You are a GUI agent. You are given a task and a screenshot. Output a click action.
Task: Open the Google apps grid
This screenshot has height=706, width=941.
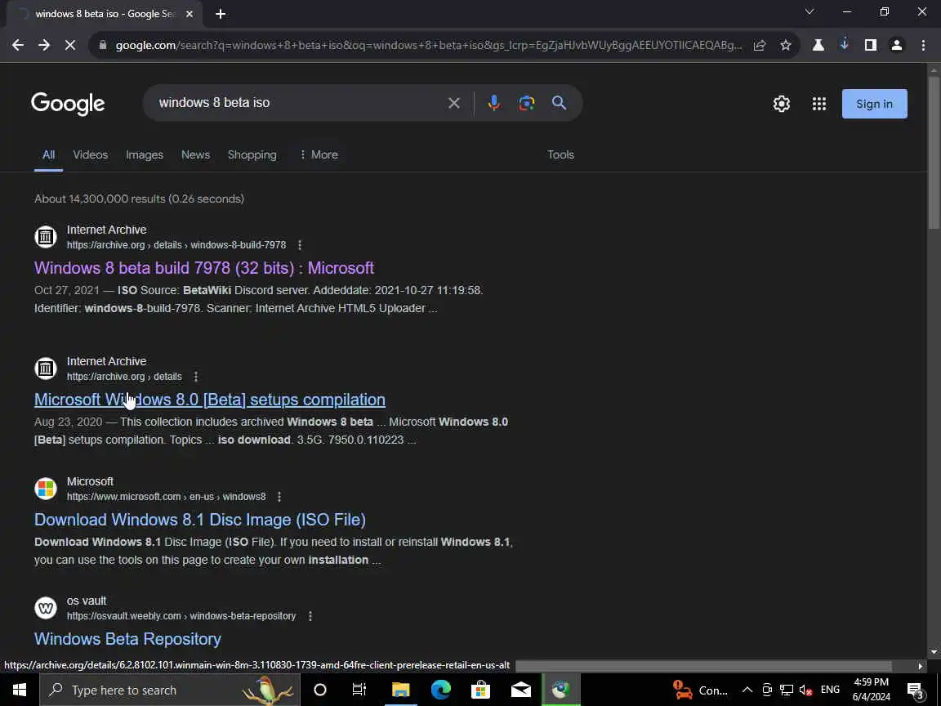point(819,104)
